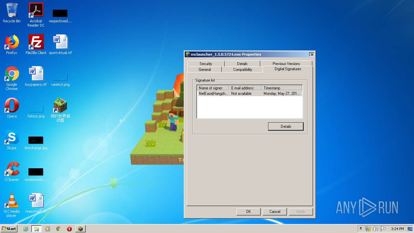
Task: Open CCleaner desktop shortcut
Action: [x=12, y=172]
